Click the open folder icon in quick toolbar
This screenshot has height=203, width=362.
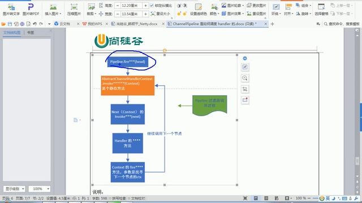pyautogui.click(x=3, y=24)
